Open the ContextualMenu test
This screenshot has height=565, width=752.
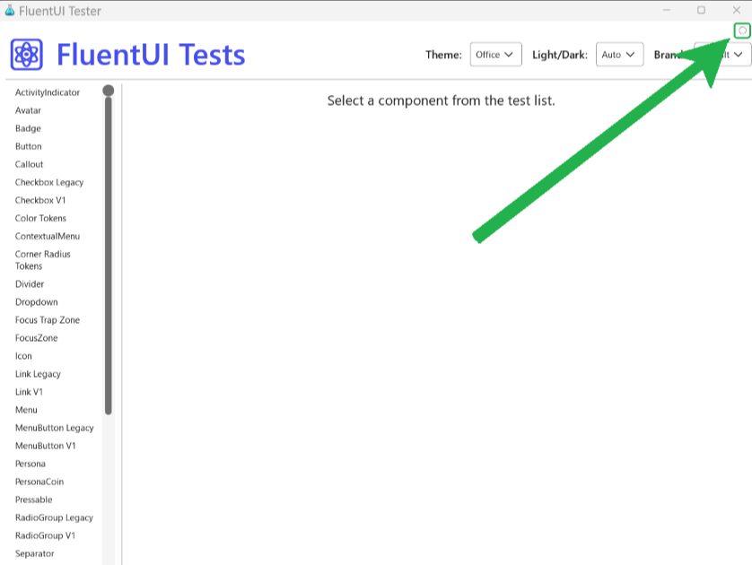pyautogui.click(x=48, y=236)
